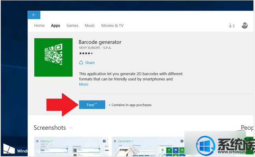Open the user account avatar
Image resolution: width=255 pixels, height=157 pixels.
click(245, 25)
